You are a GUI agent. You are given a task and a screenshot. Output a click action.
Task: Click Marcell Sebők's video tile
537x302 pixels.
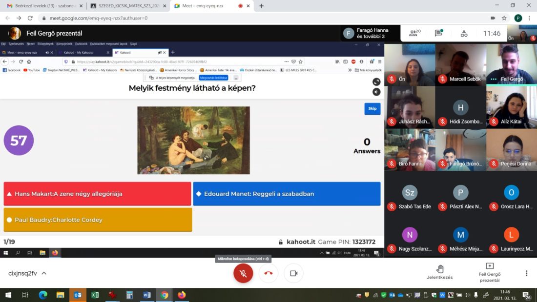tap(461, 64)
